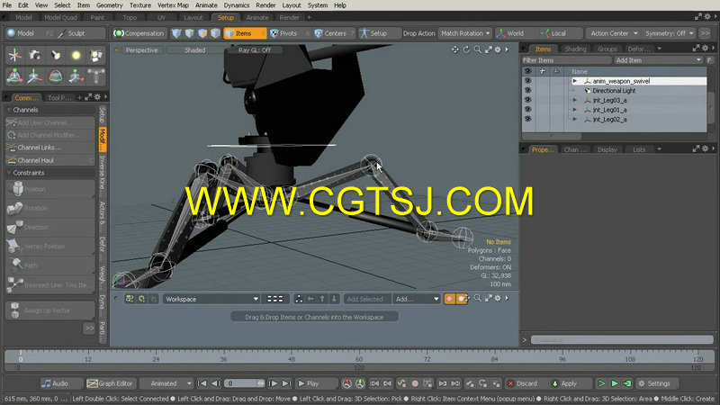Screen dimensions: 720x405
Task: Toggle edges selection mode icon
Action: click(190, 33)
